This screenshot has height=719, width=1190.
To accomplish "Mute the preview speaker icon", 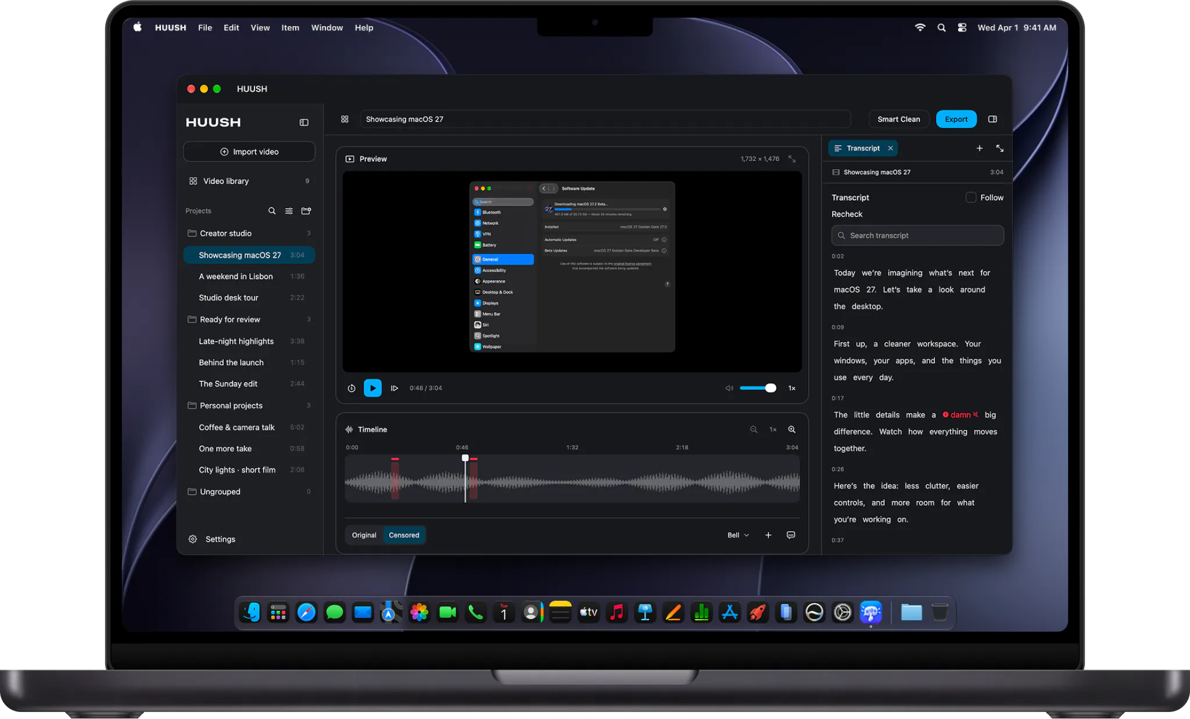I will point(729,388).
